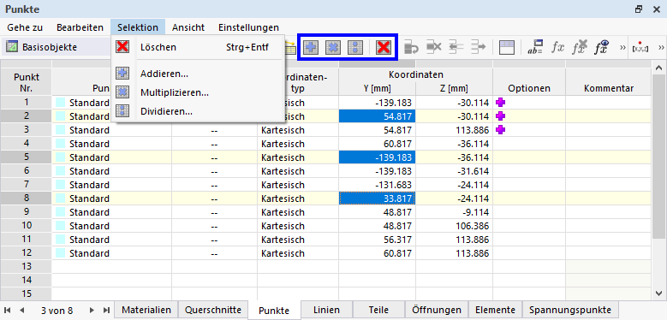Click the highlighted Y cell 54.817 in row 2
The image size is (667, 320).
[377, 116]
